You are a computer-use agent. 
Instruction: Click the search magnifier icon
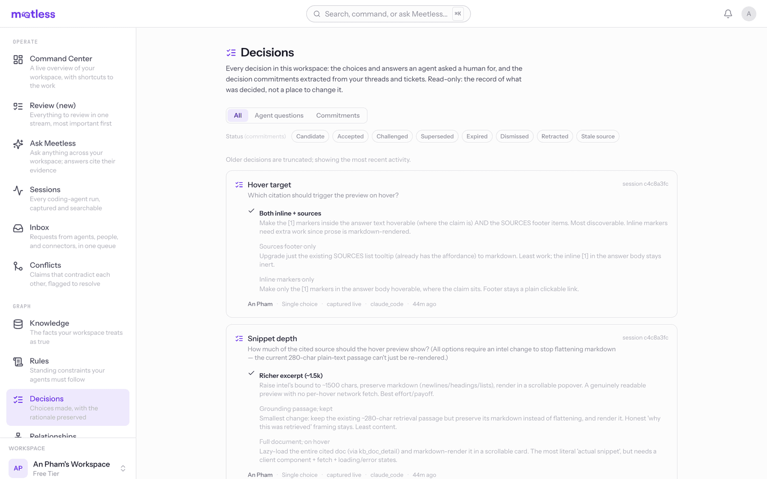pos(317,14)
